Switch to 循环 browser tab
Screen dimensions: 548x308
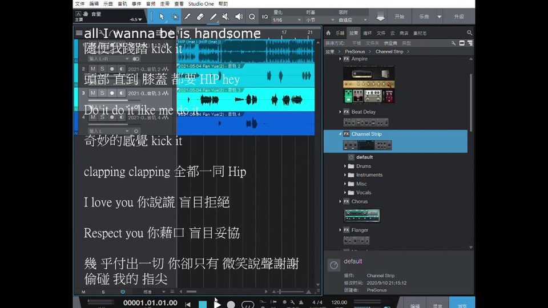[x=367, y=33]
